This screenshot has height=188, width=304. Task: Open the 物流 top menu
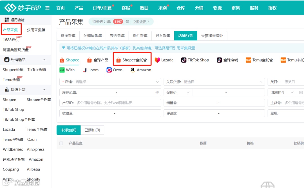click(x=217, y=8)
